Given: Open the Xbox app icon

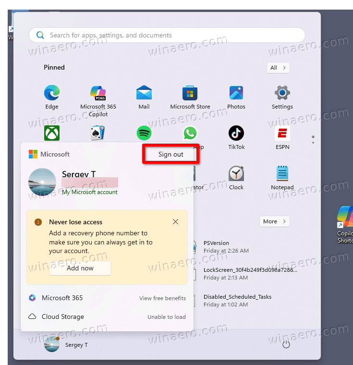Looking at the screenshot, I should click(52, 133).
